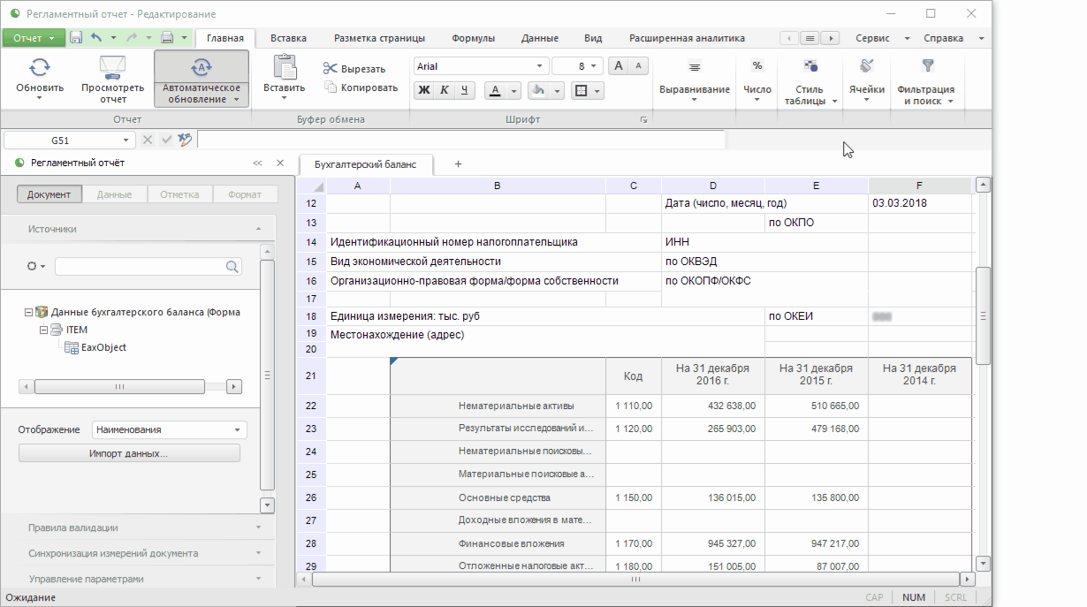Toggle underline Ч formatting
This screenshot has height=607, width=1087.
coord(465,90)
